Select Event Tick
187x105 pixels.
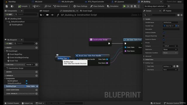[14, 61]
